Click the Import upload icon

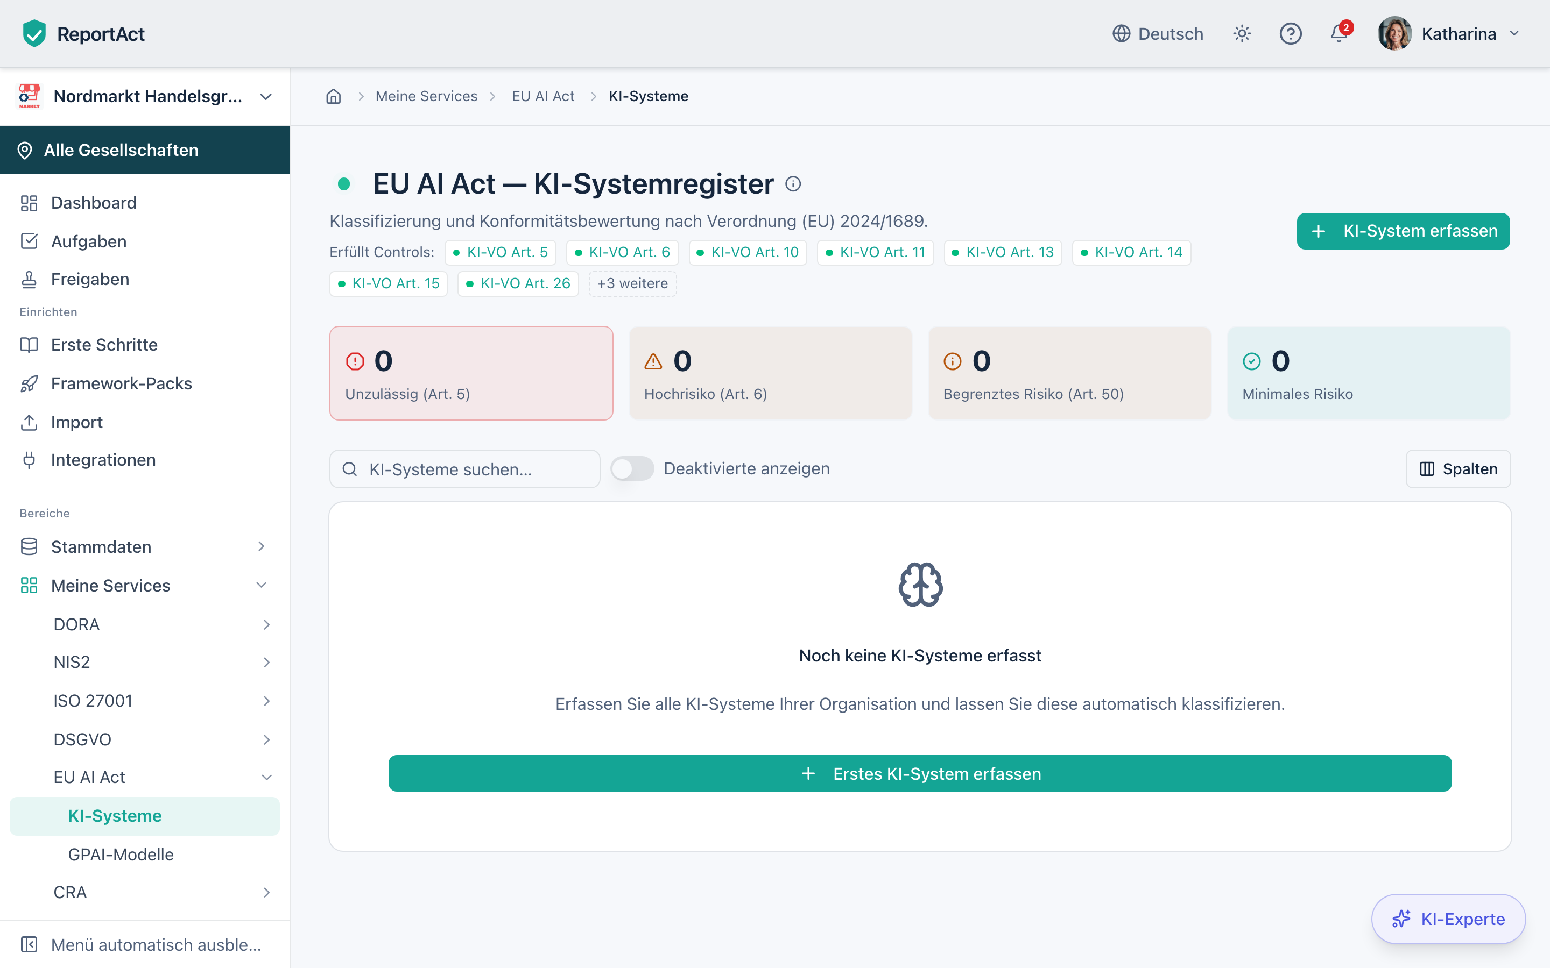29,423
